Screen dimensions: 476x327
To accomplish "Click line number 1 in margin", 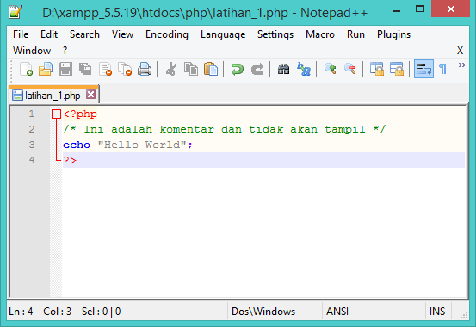I will (x=32, y=114).
